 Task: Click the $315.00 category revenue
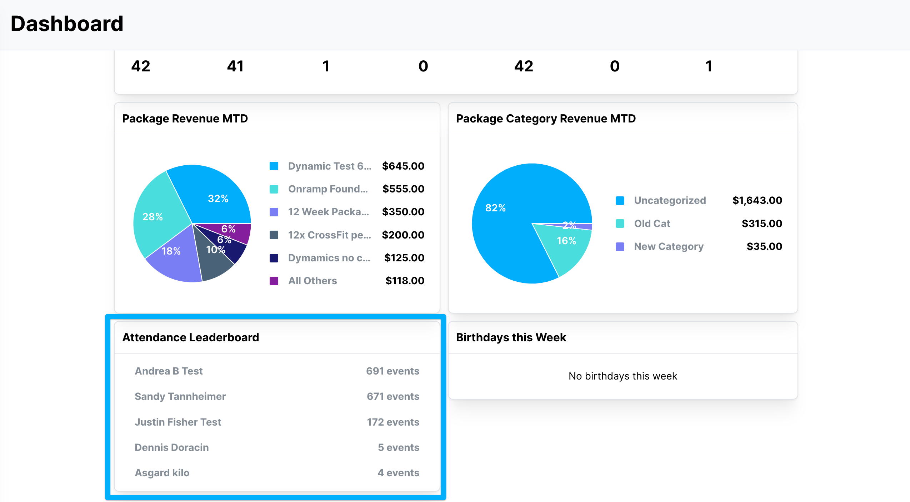pyautogui.click(x=762, y=224)
